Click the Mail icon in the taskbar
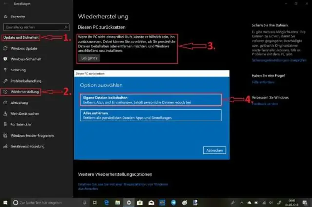The image size is (312, 207). click(151, 202)
